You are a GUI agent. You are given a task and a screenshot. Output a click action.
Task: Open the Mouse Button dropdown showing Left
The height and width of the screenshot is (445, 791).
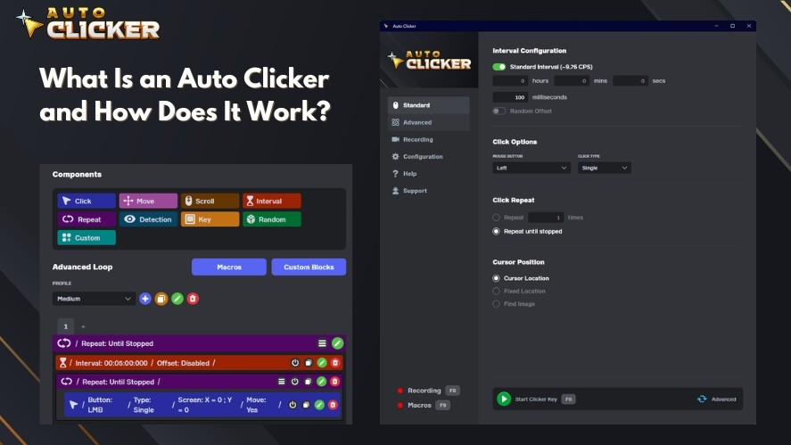click(x=531, y=168)
